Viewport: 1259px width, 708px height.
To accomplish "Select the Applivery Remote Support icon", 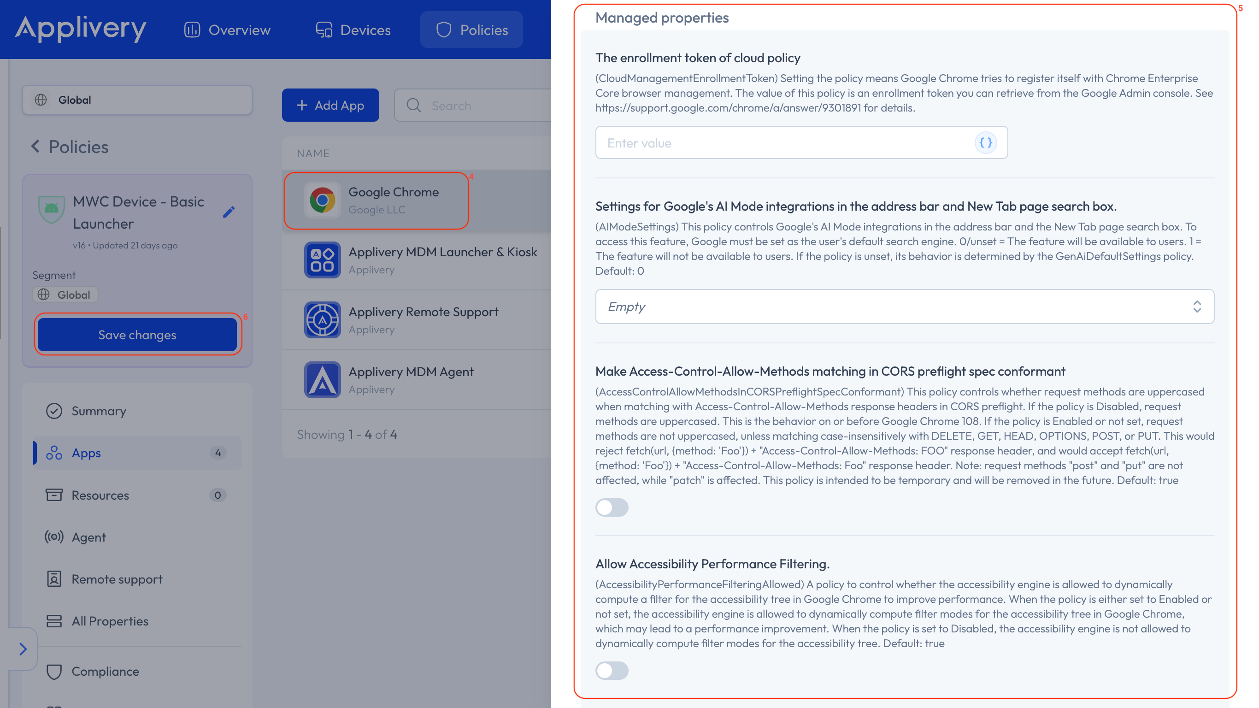I will point(322,320).
